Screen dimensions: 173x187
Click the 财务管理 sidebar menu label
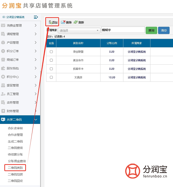[x=13, y=111]
